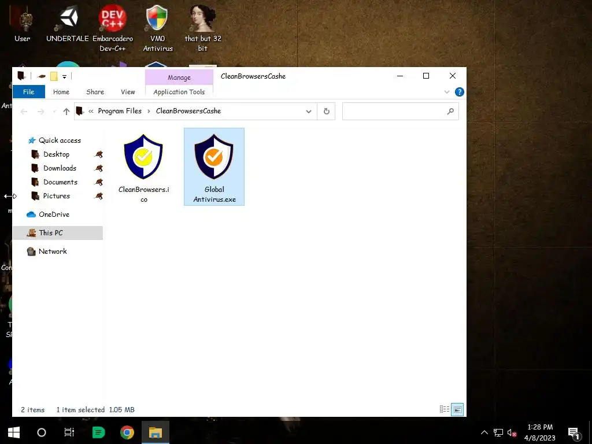Minimize the CleanBrowsersCashe window

click(400, 76)
